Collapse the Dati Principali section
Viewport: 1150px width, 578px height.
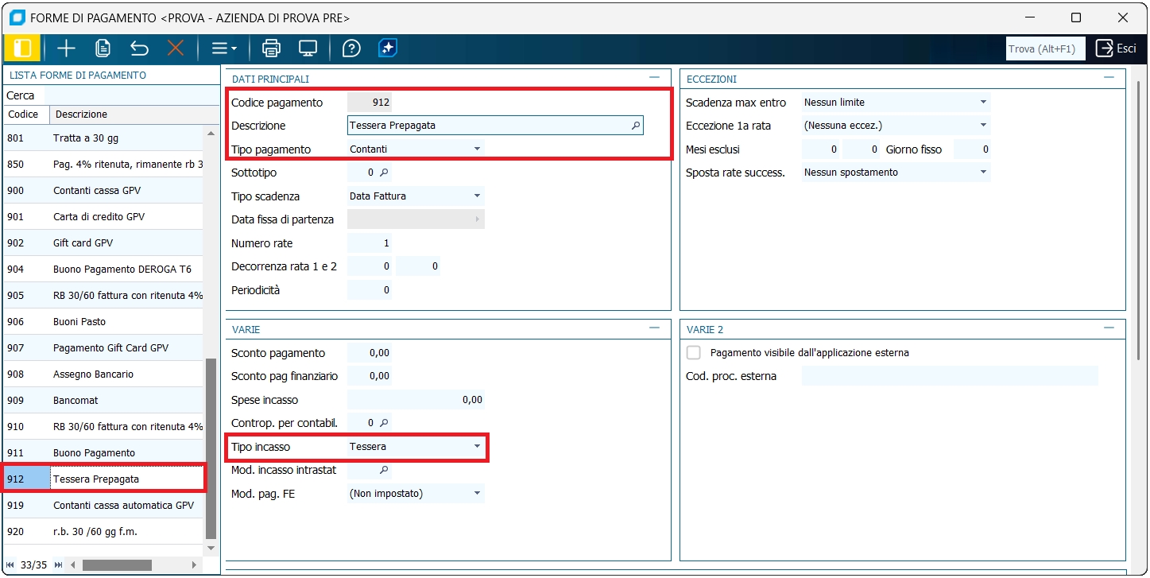tap(654, 78)
